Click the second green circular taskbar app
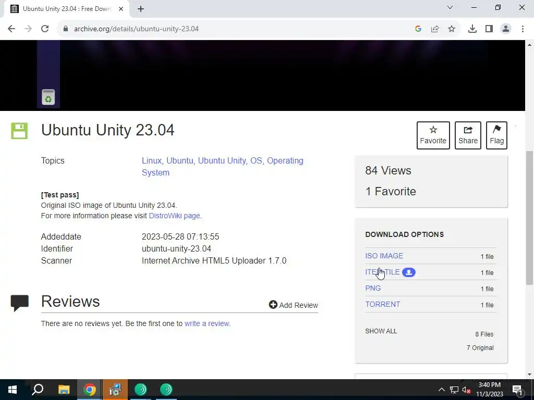 [x=166, y=390]
